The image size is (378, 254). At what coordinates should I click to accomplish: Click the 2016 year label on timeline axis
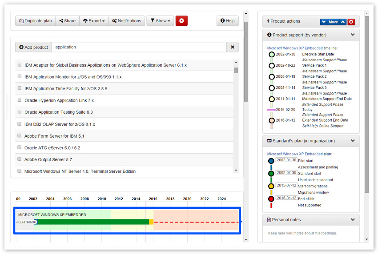coord(153,199)
